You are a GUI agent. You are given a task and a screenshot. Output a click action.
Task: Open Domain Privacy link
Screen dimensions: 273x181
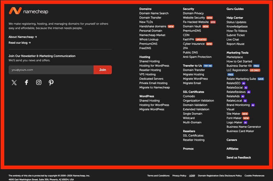click(x=193, y=13)
